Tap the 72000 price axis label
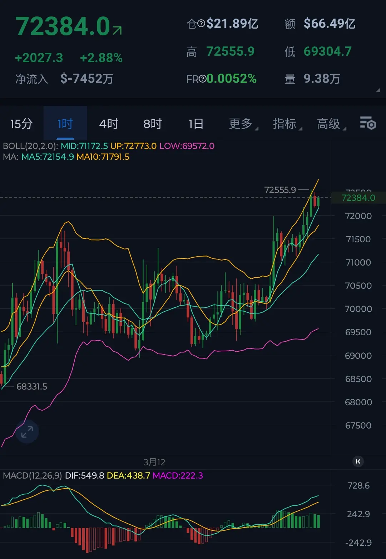Image resolution: width=386 pixels, height=559 pixels. point(358,216)
